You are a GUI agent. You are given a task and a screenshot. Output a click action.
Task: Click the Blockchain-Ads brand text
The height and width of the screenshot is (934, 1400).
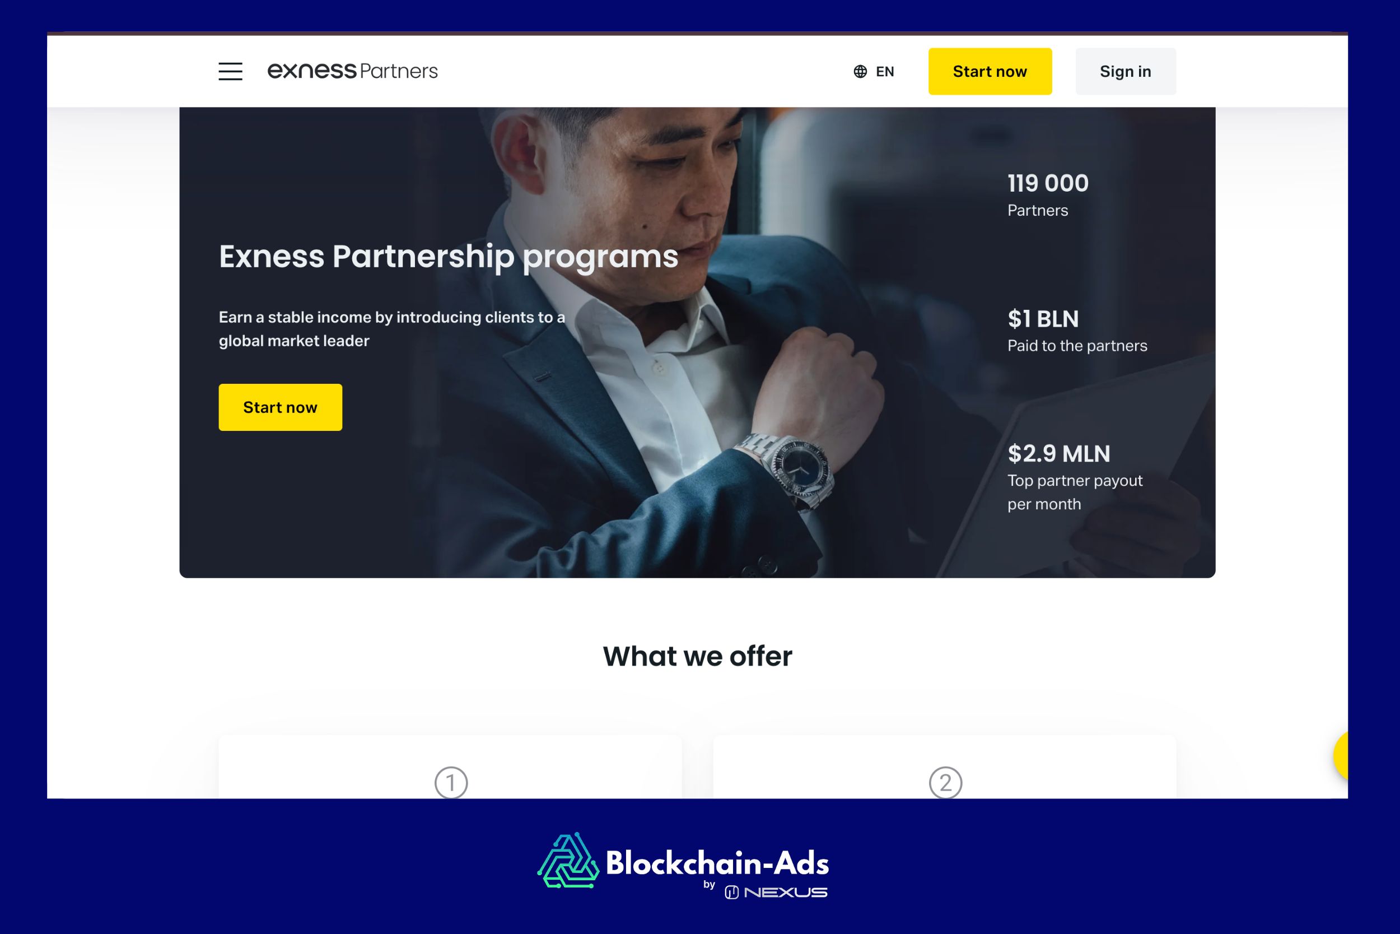click(x=717, y=863)
